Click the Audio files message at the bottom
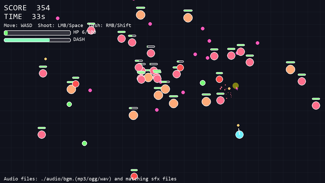 pos(90,179)
